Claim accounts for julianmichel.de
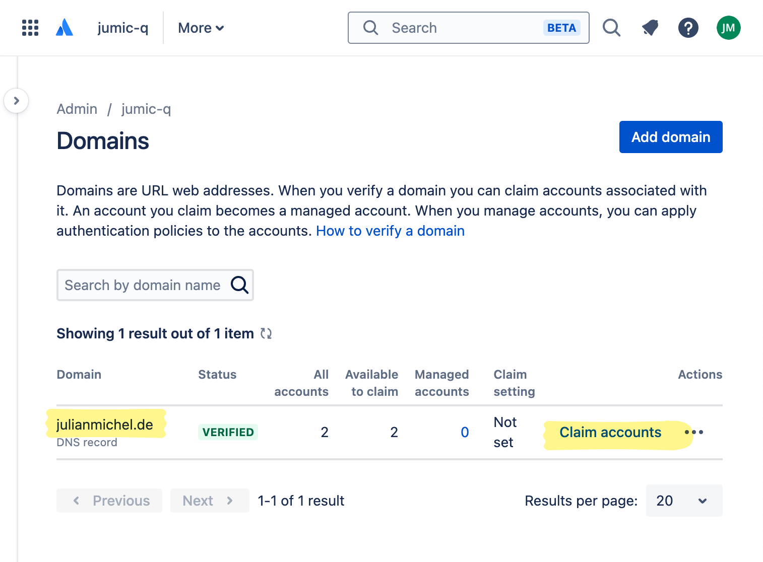 pos(611,432)
